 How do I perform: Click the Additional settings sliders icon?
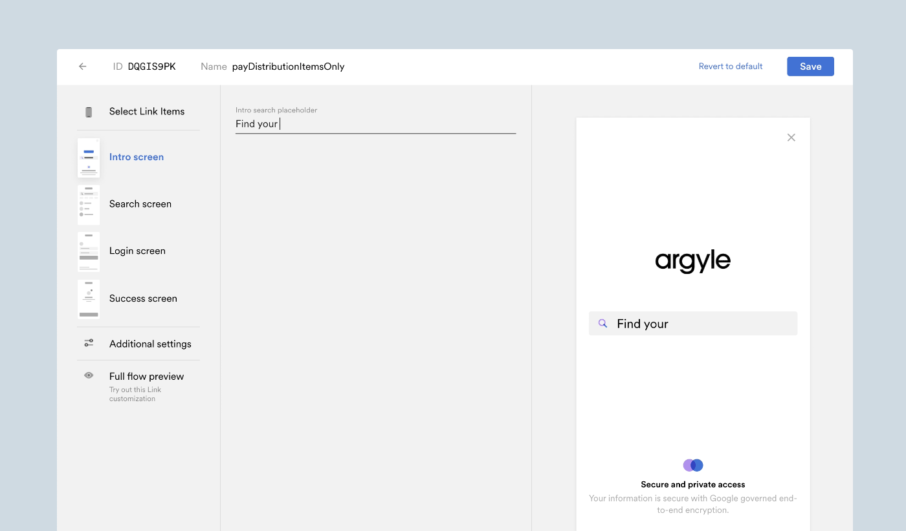click(89, 343)
